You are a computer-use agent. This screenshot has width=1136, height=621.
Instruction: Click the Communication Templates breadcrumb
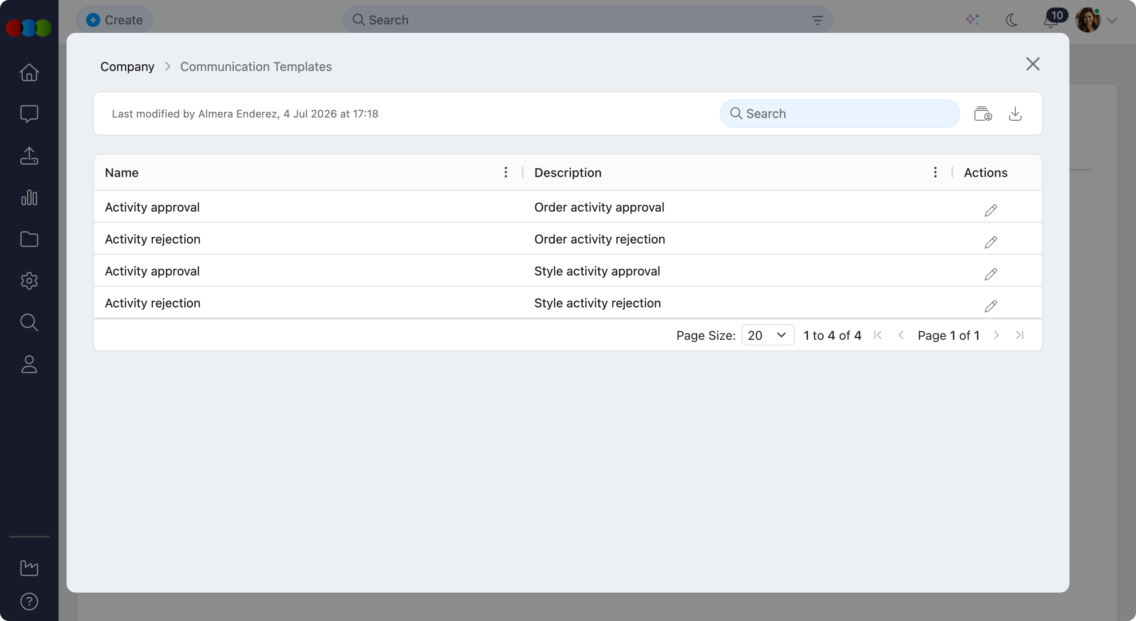(256, 67)
